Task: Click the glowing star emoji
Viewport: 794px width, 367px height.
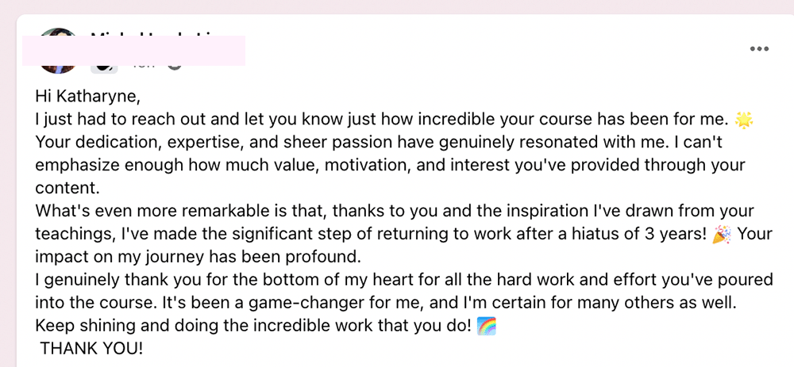Action: 744,120
